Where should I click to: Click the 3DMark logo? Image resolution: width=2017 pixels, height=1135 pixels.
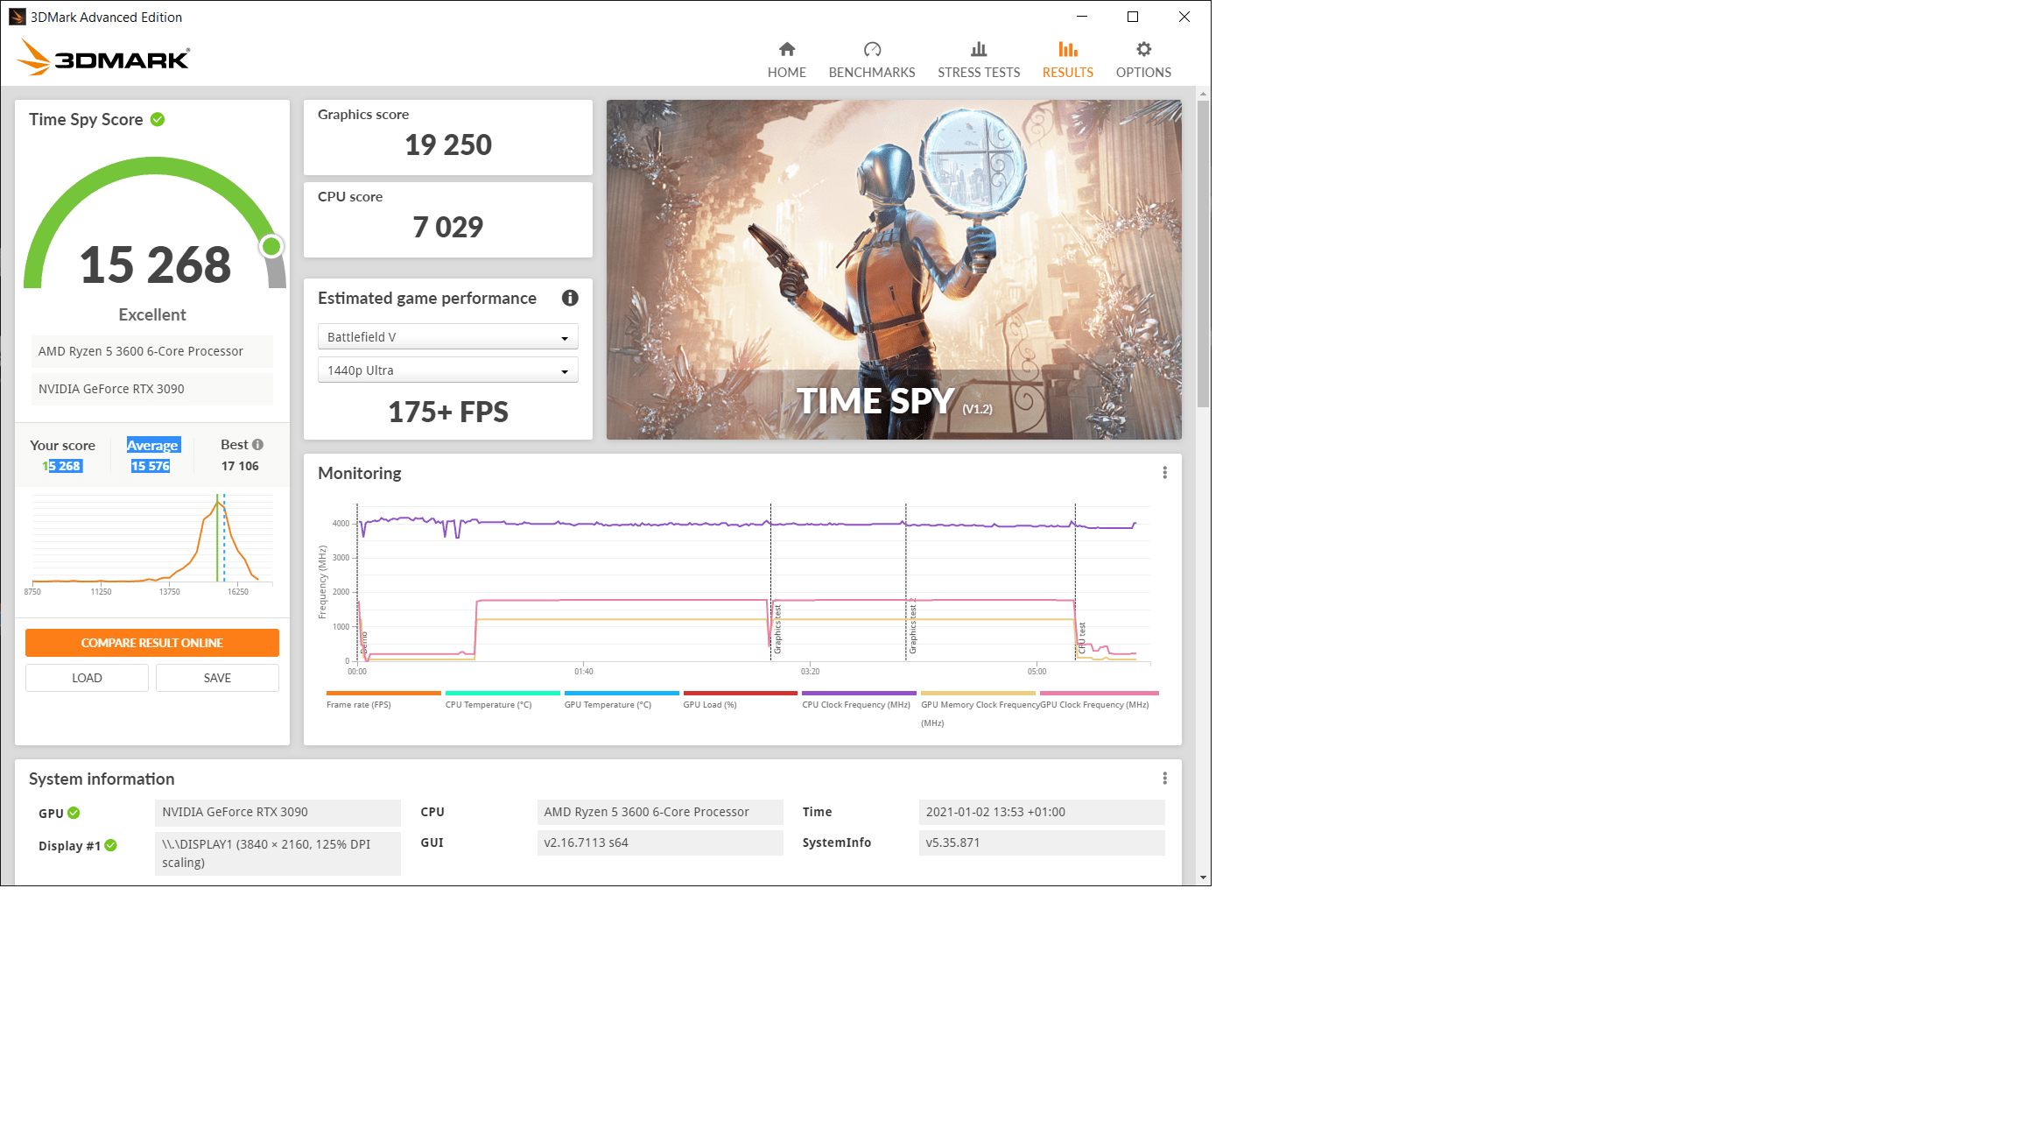point(103,57)
